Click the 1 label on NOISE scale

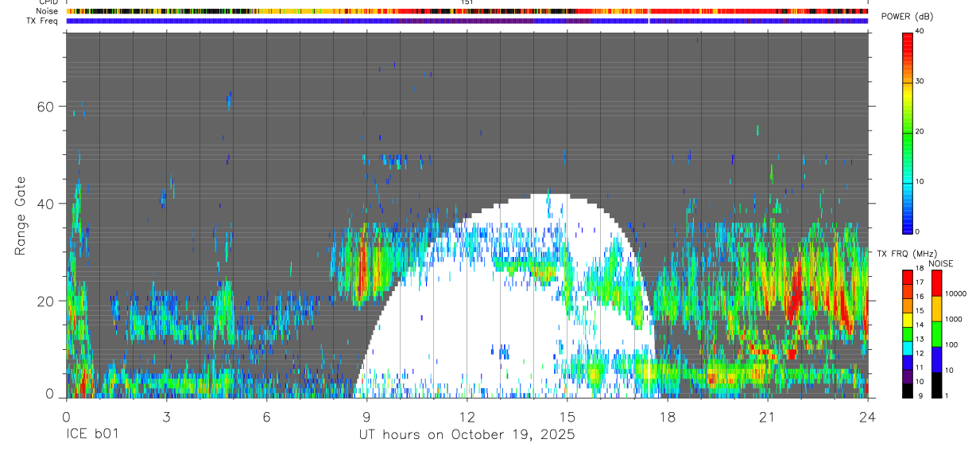click(947, 395)
